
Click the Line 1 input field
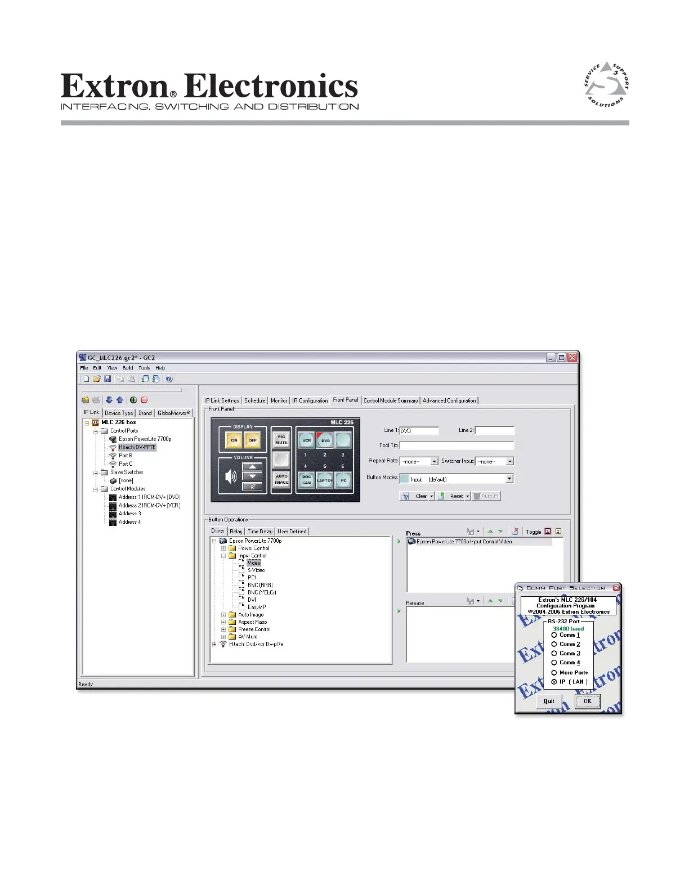pos(419,431)
